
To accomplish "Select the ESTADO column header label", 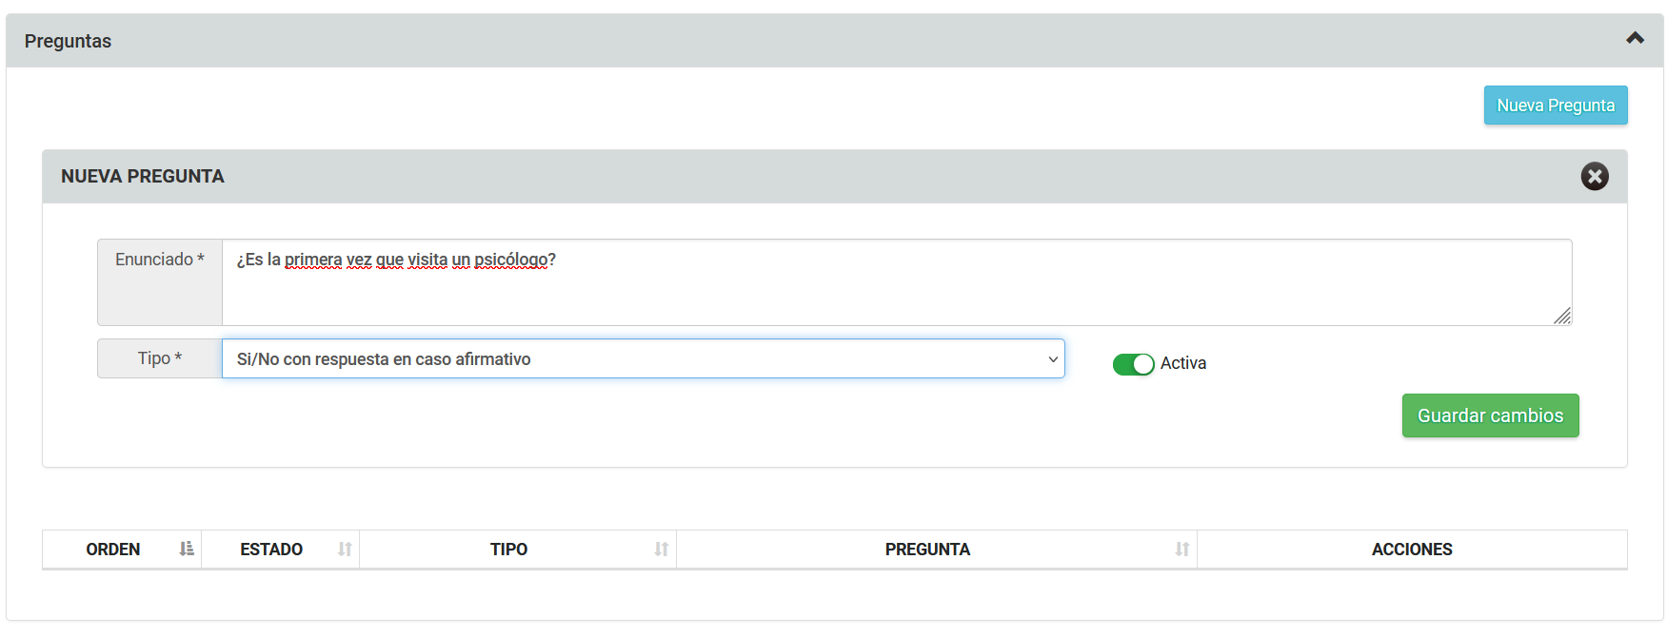I will click(271, 550).
